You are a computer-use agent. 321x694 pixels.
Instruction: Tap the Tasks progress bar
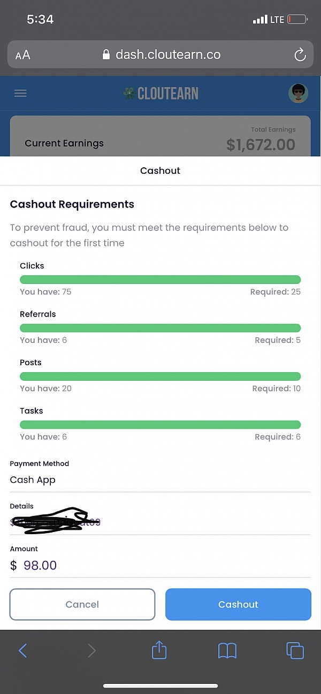coord(160,425)
